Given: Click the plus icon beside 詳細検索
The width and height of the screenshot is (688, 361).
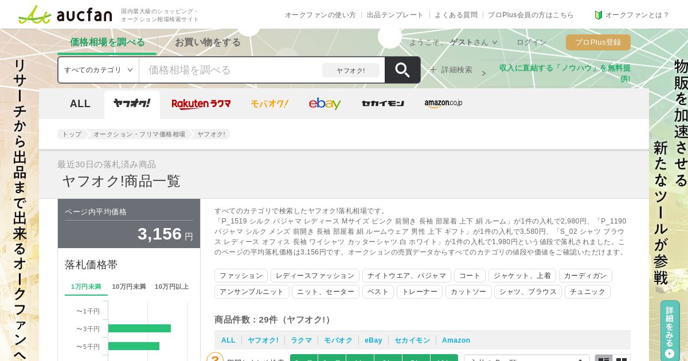Looking at the screenshot, I should pos(433,69).
